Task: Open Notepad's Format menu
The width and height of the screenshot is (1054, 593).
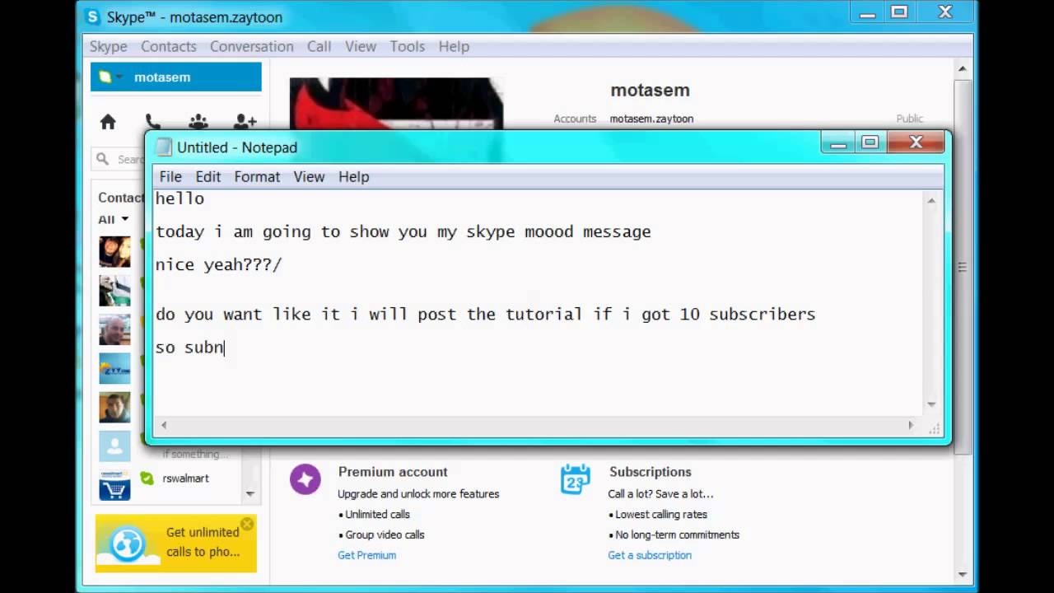Action: [x=257, y=176]
